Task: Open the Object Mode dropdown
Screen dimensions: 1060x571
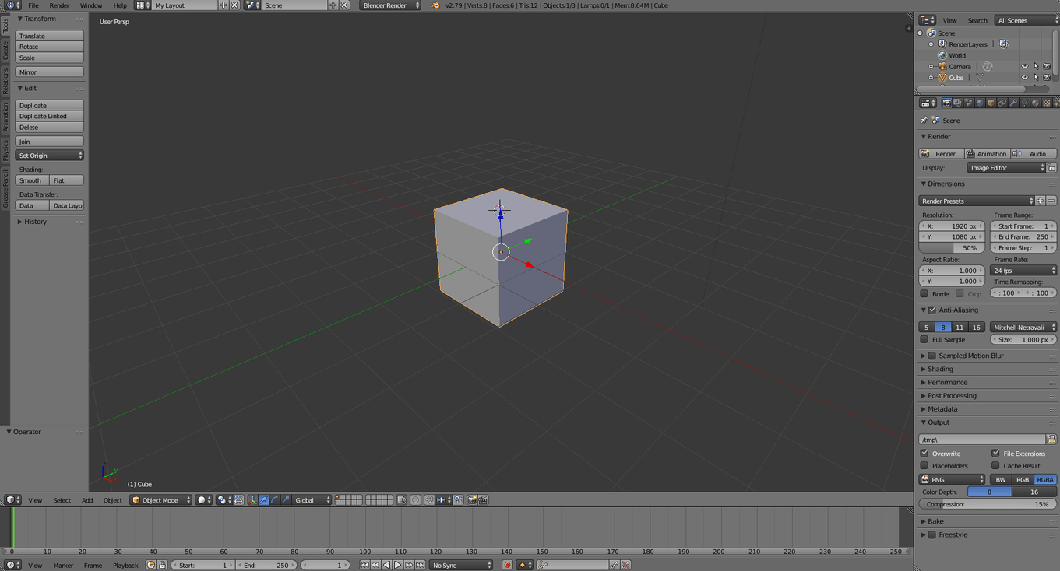Action: coord(160,500)
